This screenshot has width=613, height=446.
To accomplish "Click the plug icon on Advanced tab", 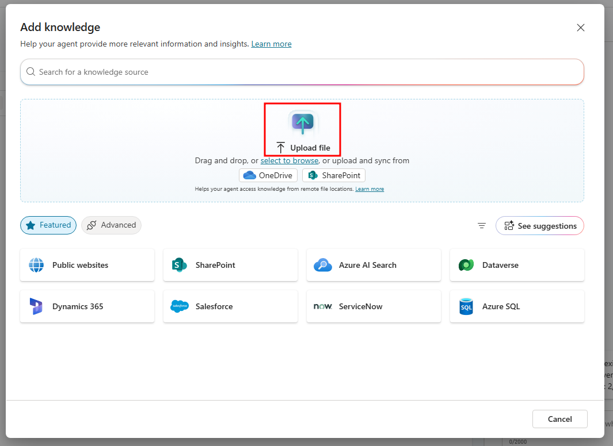I will [92, 225].
